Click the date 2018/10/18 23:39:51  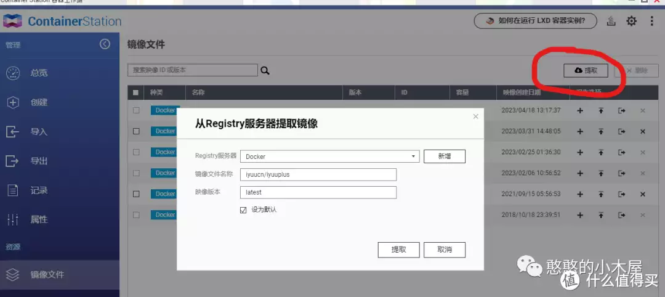tap(531, 214)
